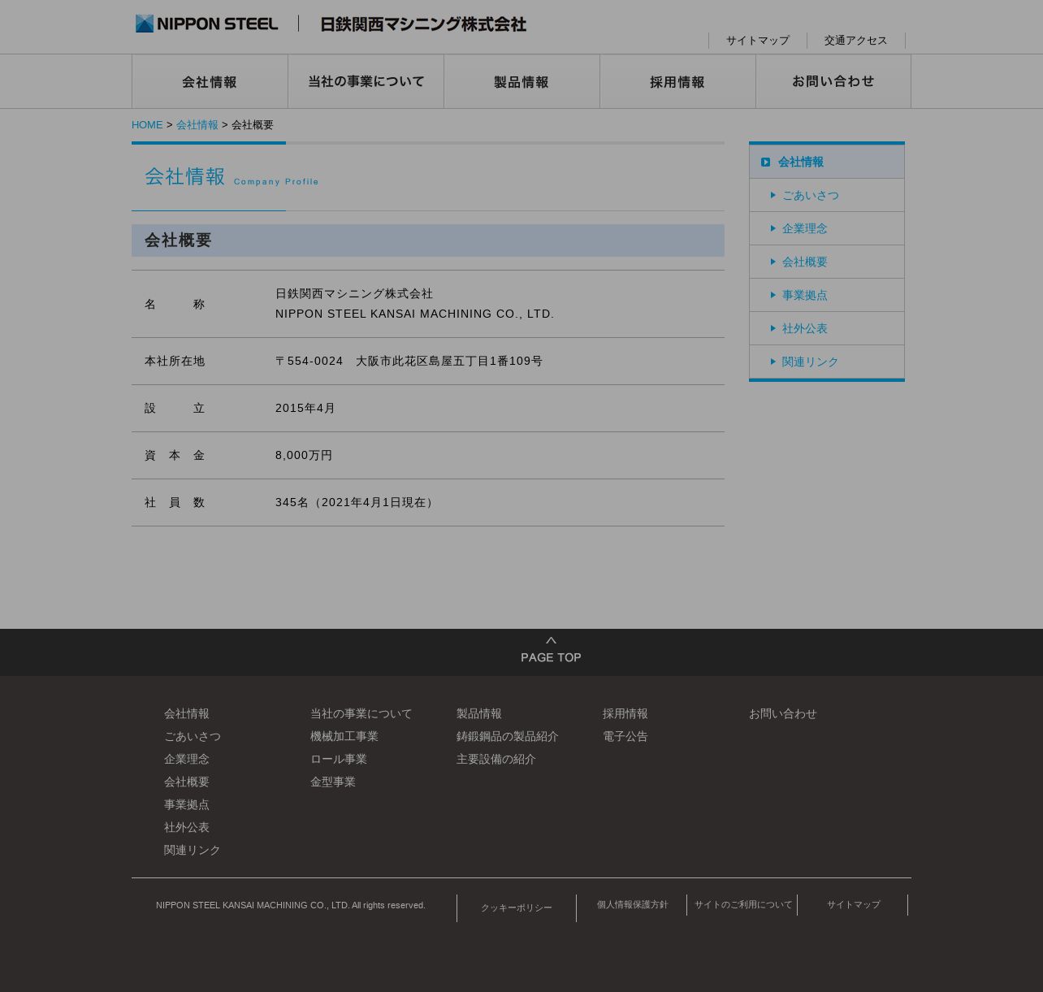
Task: Open 鋳鍛鋼品の製品紹介 in the footer
Action: pos(508,736)
